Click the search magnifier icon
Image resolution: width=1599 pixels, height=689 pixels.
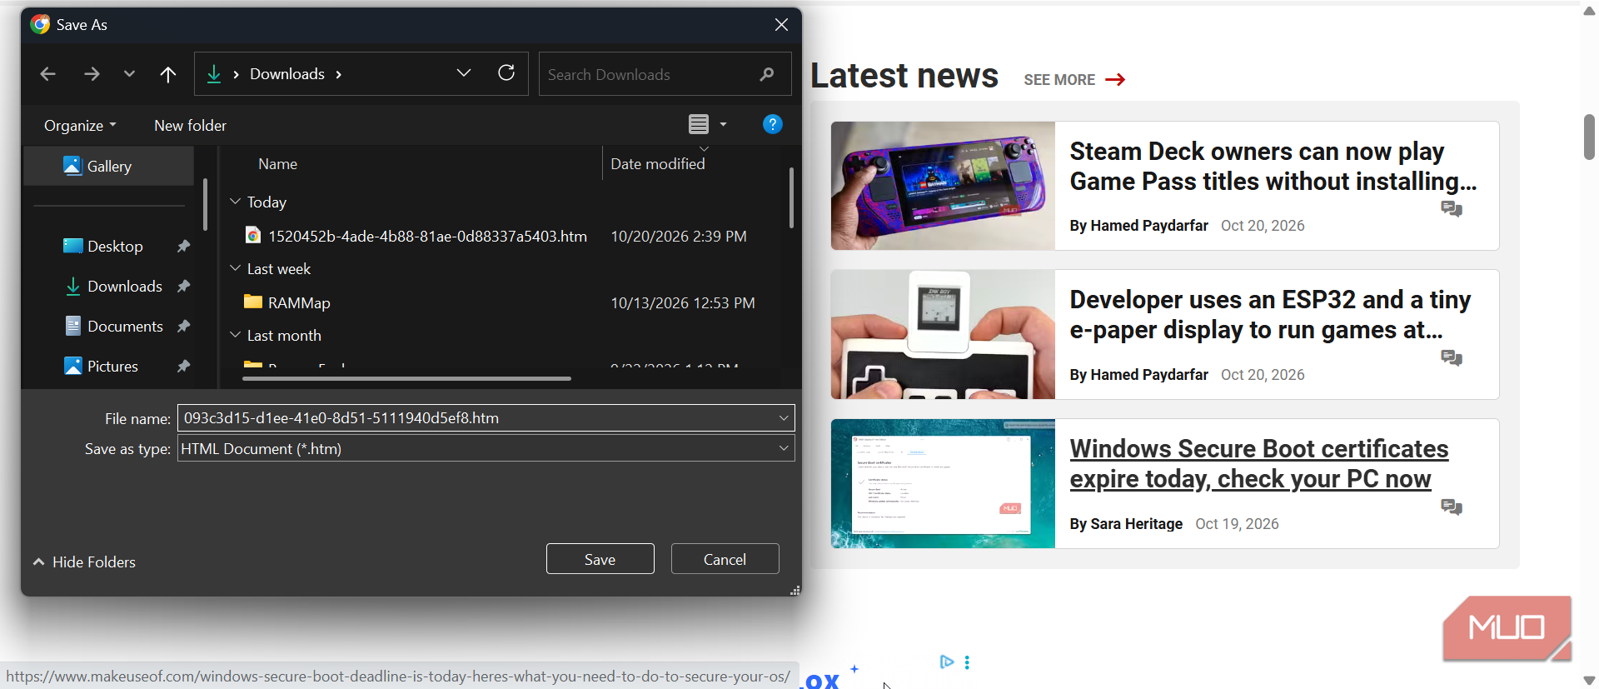(x=767, y=74)
